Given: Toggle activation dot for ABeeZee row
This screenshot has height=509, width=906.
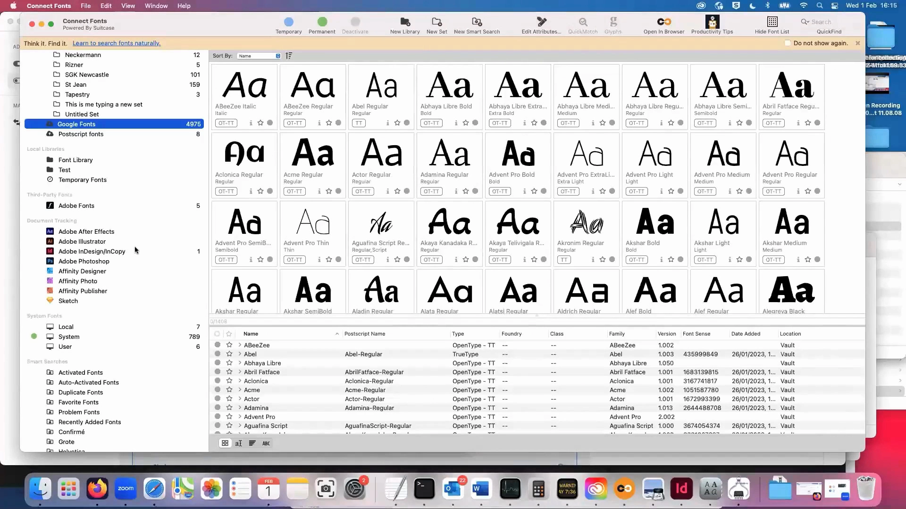Looking at the screenshot, I should pyautogui.click(x=218, y=345).
